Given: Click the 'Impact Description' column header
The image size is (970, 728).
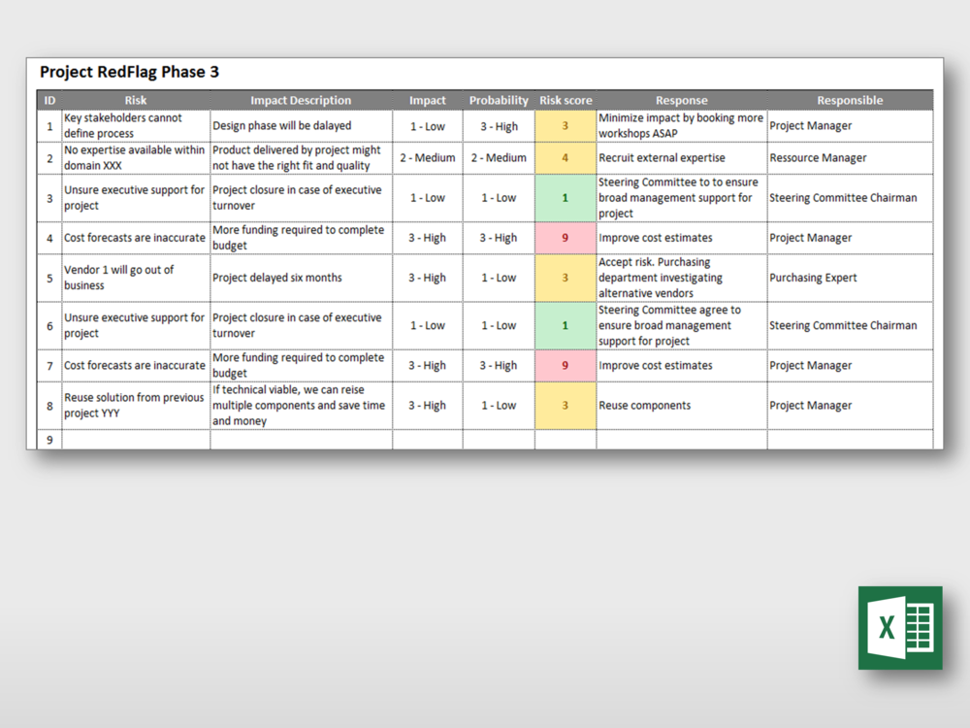Looking at the screenshot, I should pos(301,100).
